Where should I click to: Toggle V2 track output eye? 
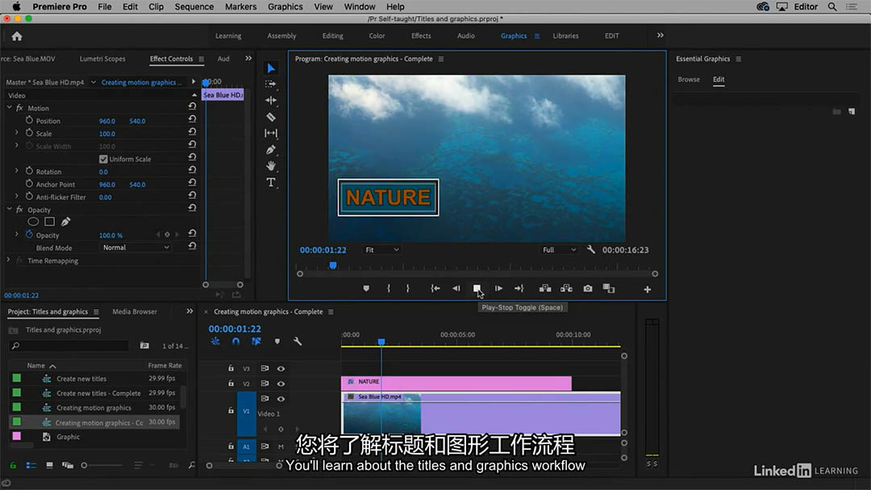[281, 384]
